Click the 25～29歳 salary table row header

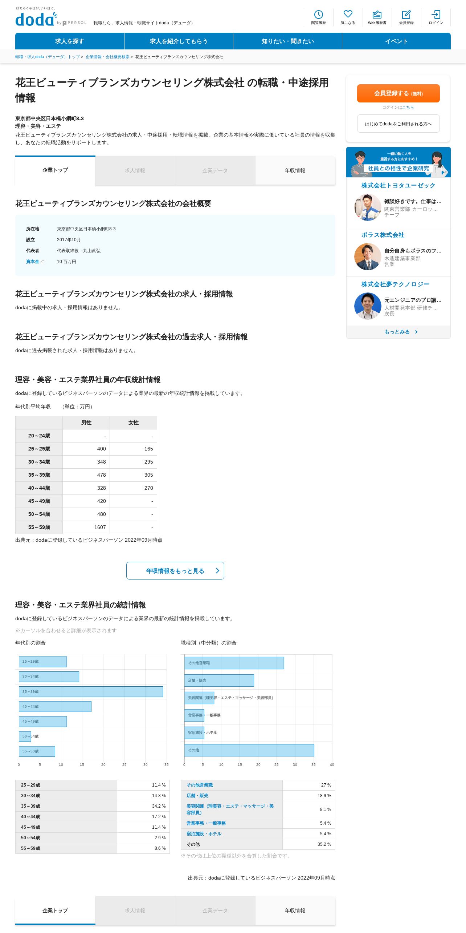(39, 449)
